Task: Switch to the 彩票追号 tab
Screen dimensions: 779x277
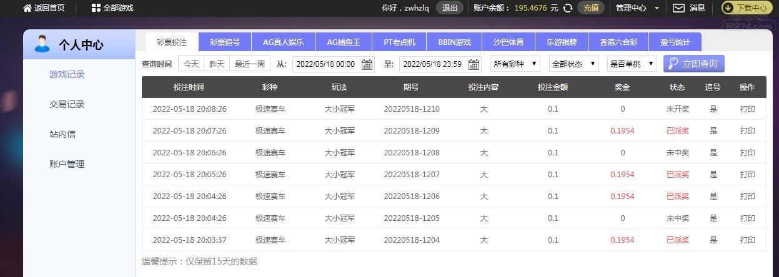Action: [x=225, y=42]
